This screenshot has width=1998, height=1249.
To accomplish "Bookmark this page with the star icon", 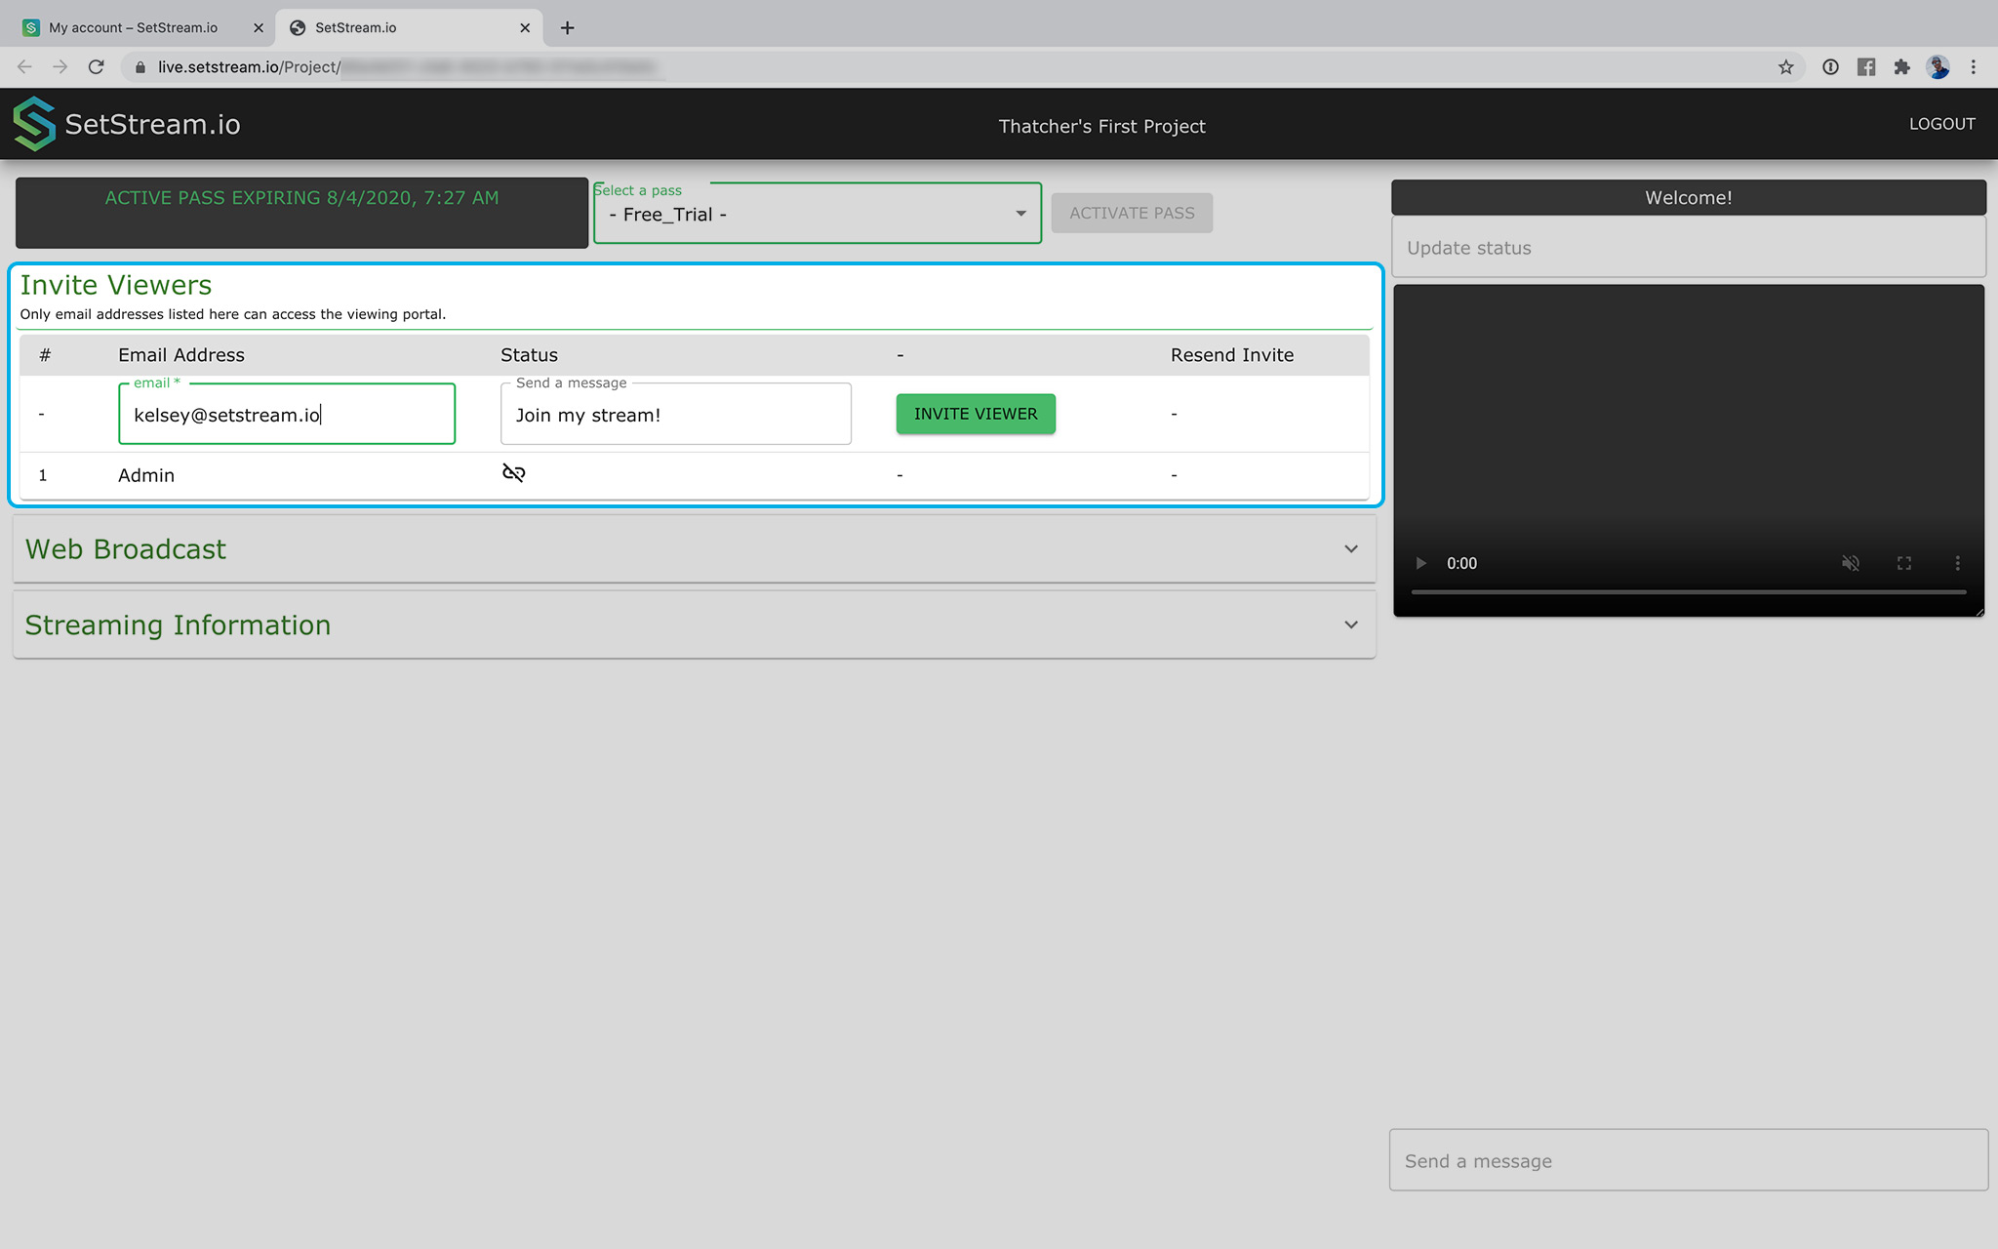I will [1785, 66].
